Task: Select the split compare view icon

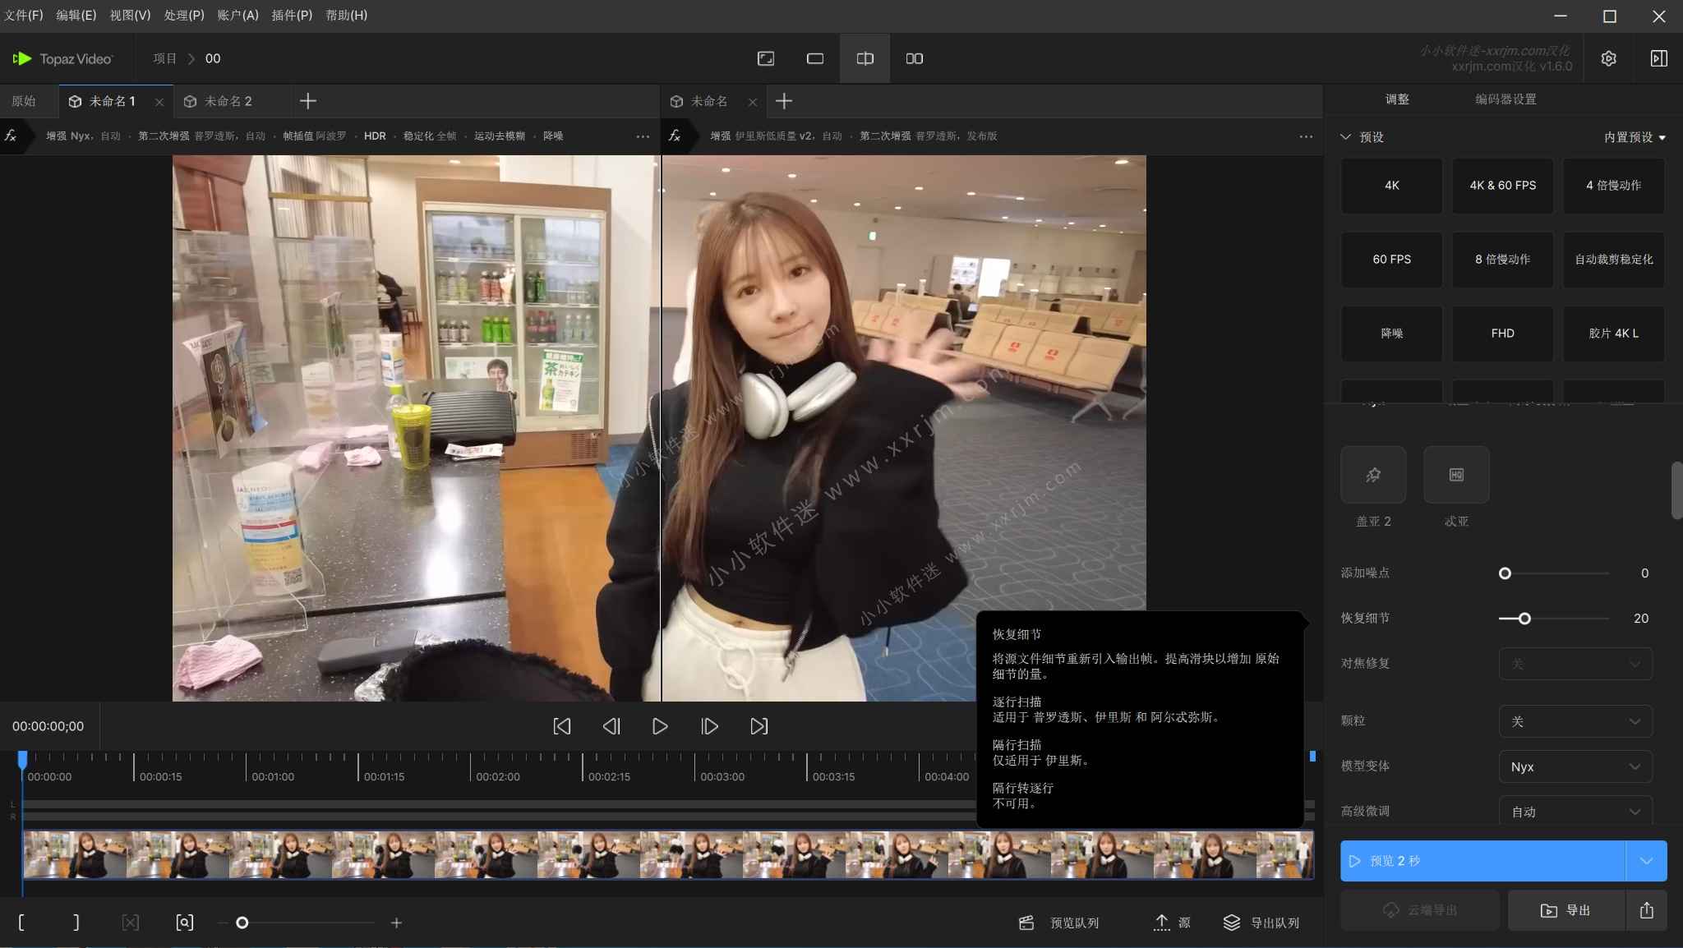Action: point(865,58)
